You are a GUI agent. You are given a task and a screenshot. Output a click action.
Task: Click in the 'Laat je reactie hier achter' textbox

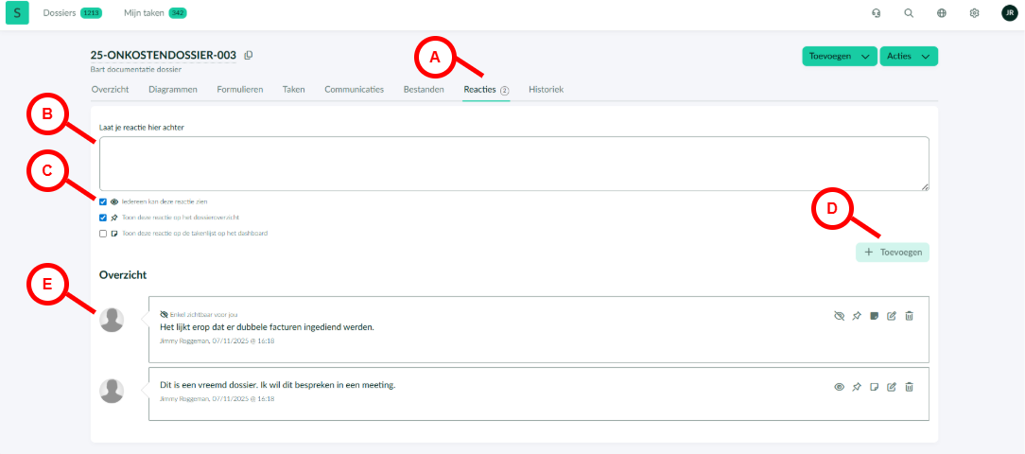point(513,164)
